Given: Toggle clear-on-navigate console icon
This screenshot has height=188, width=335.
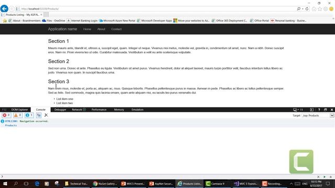Looking at the screenshot, I should coord(39,115).
